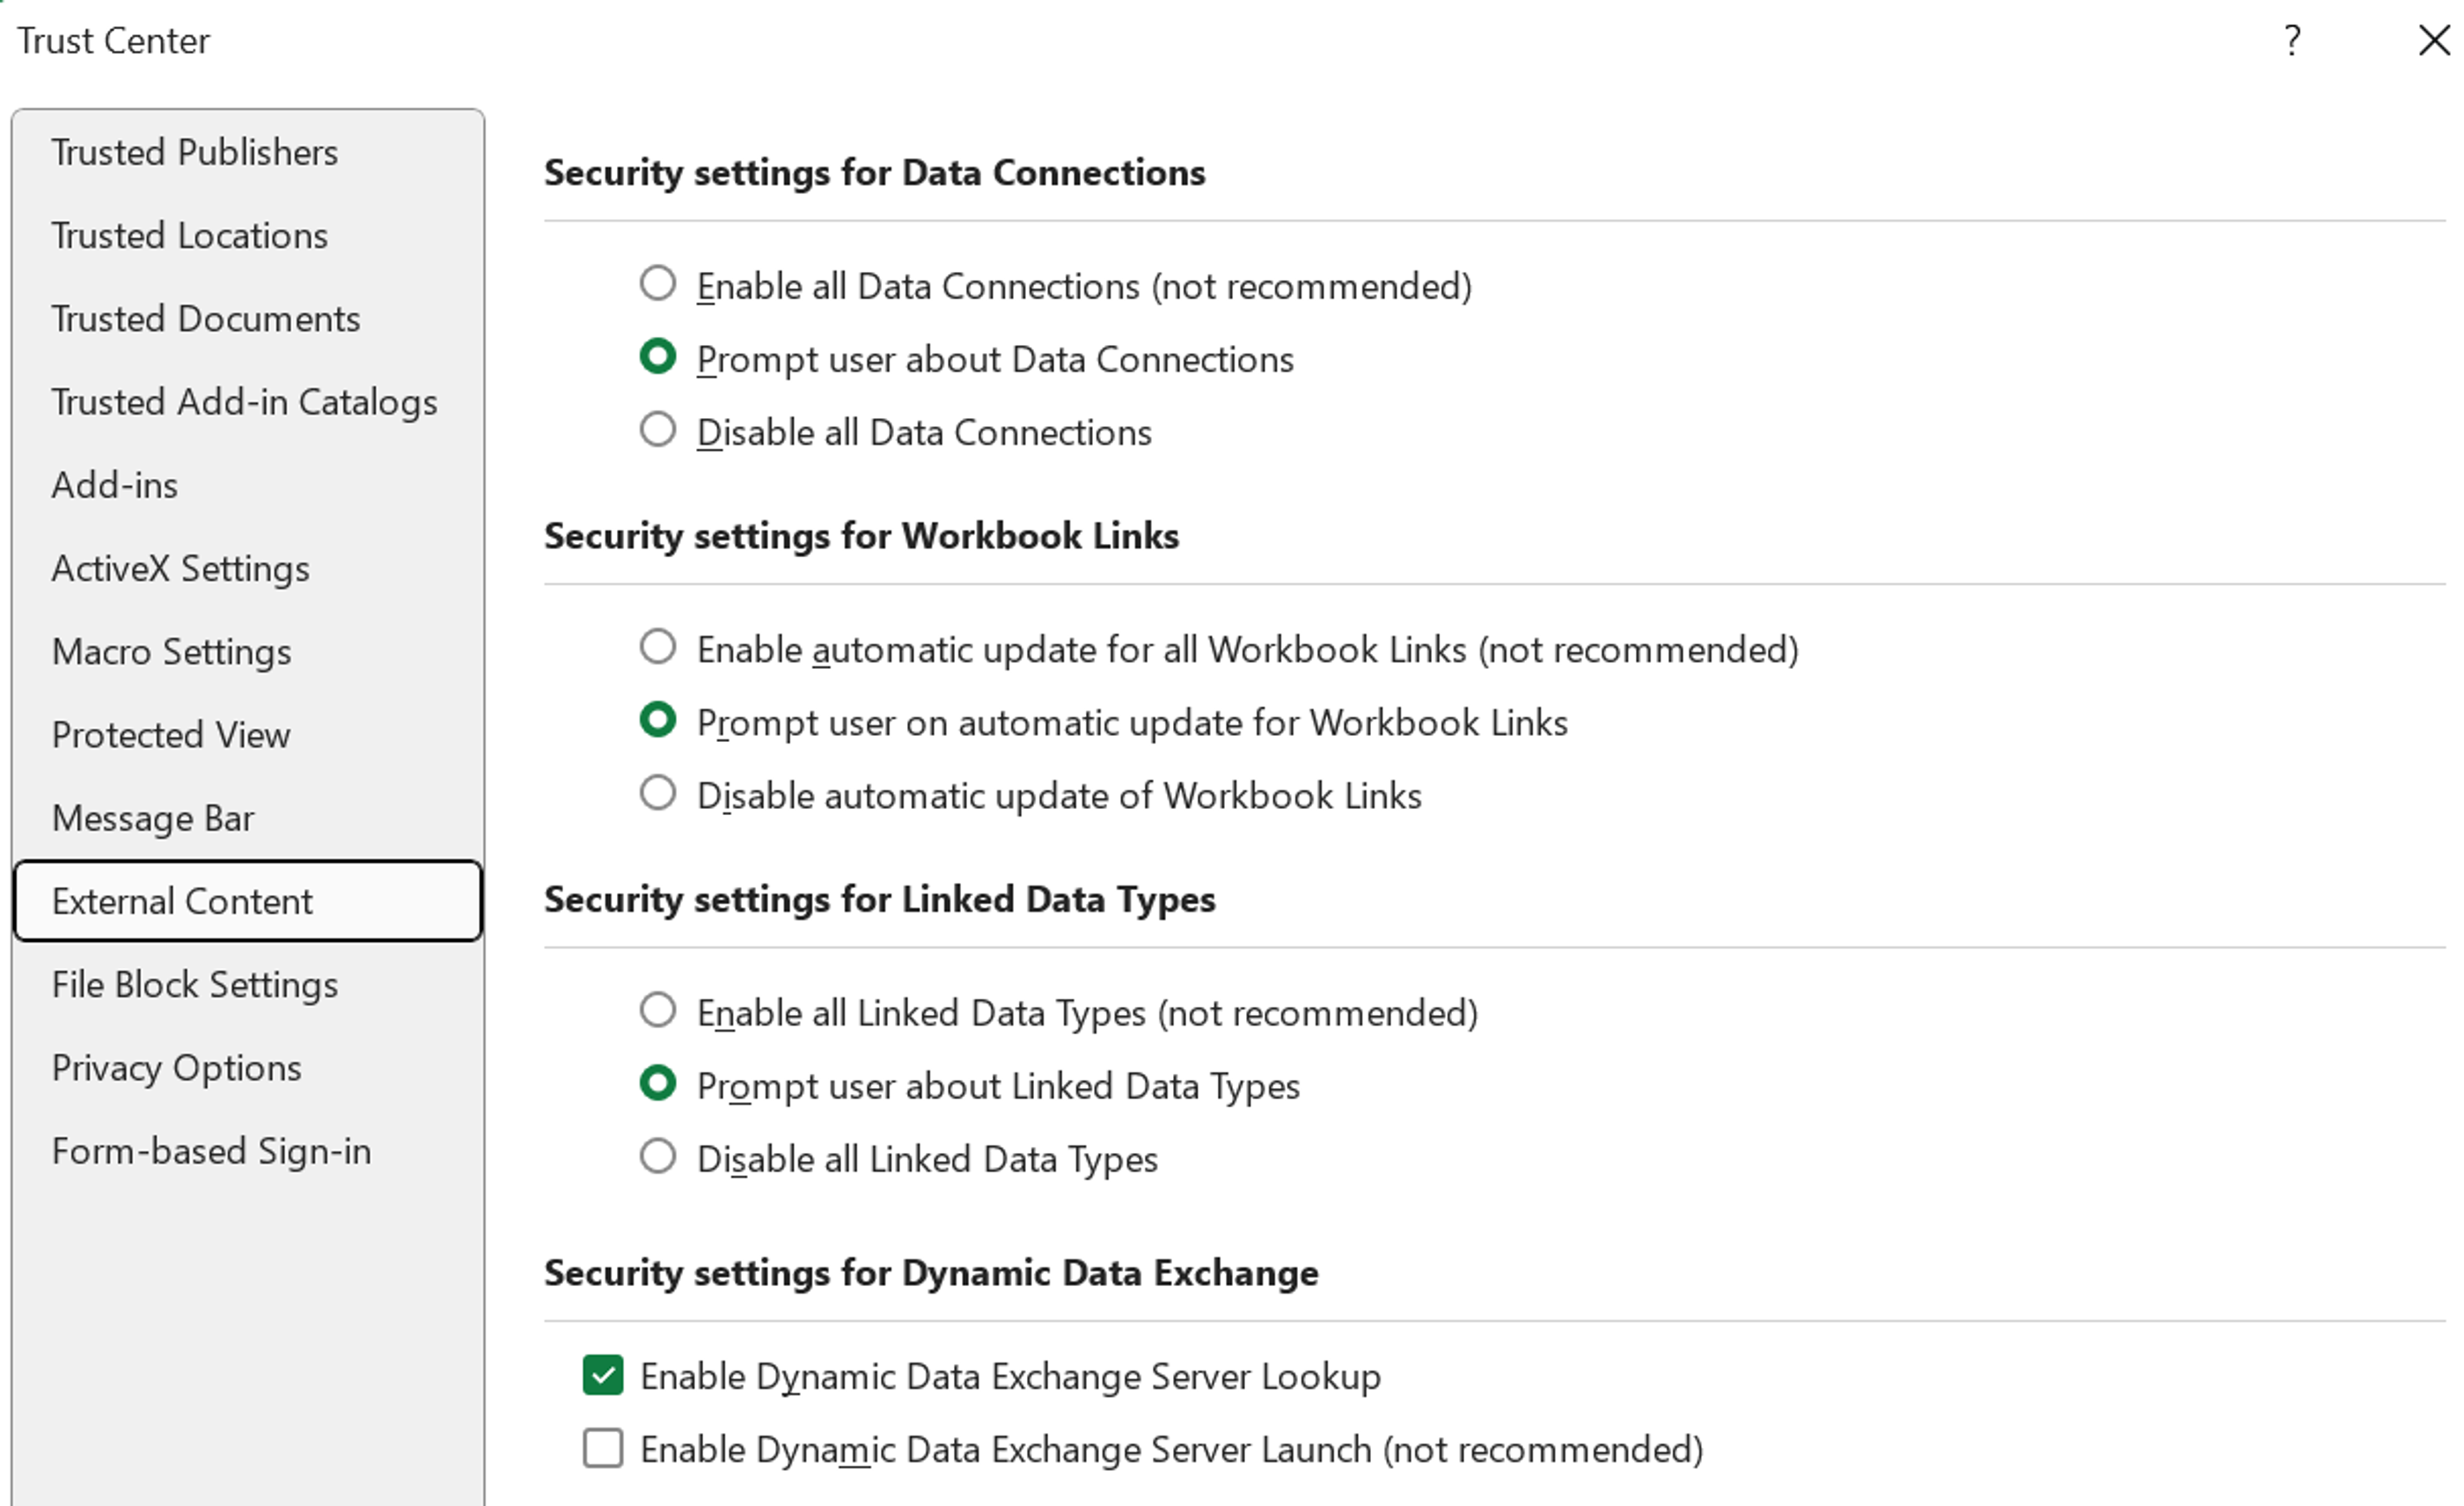The image size is (2464, 1506).
Task: Select Trusted Locations in sidebar
Action: (x=189, y=235)
